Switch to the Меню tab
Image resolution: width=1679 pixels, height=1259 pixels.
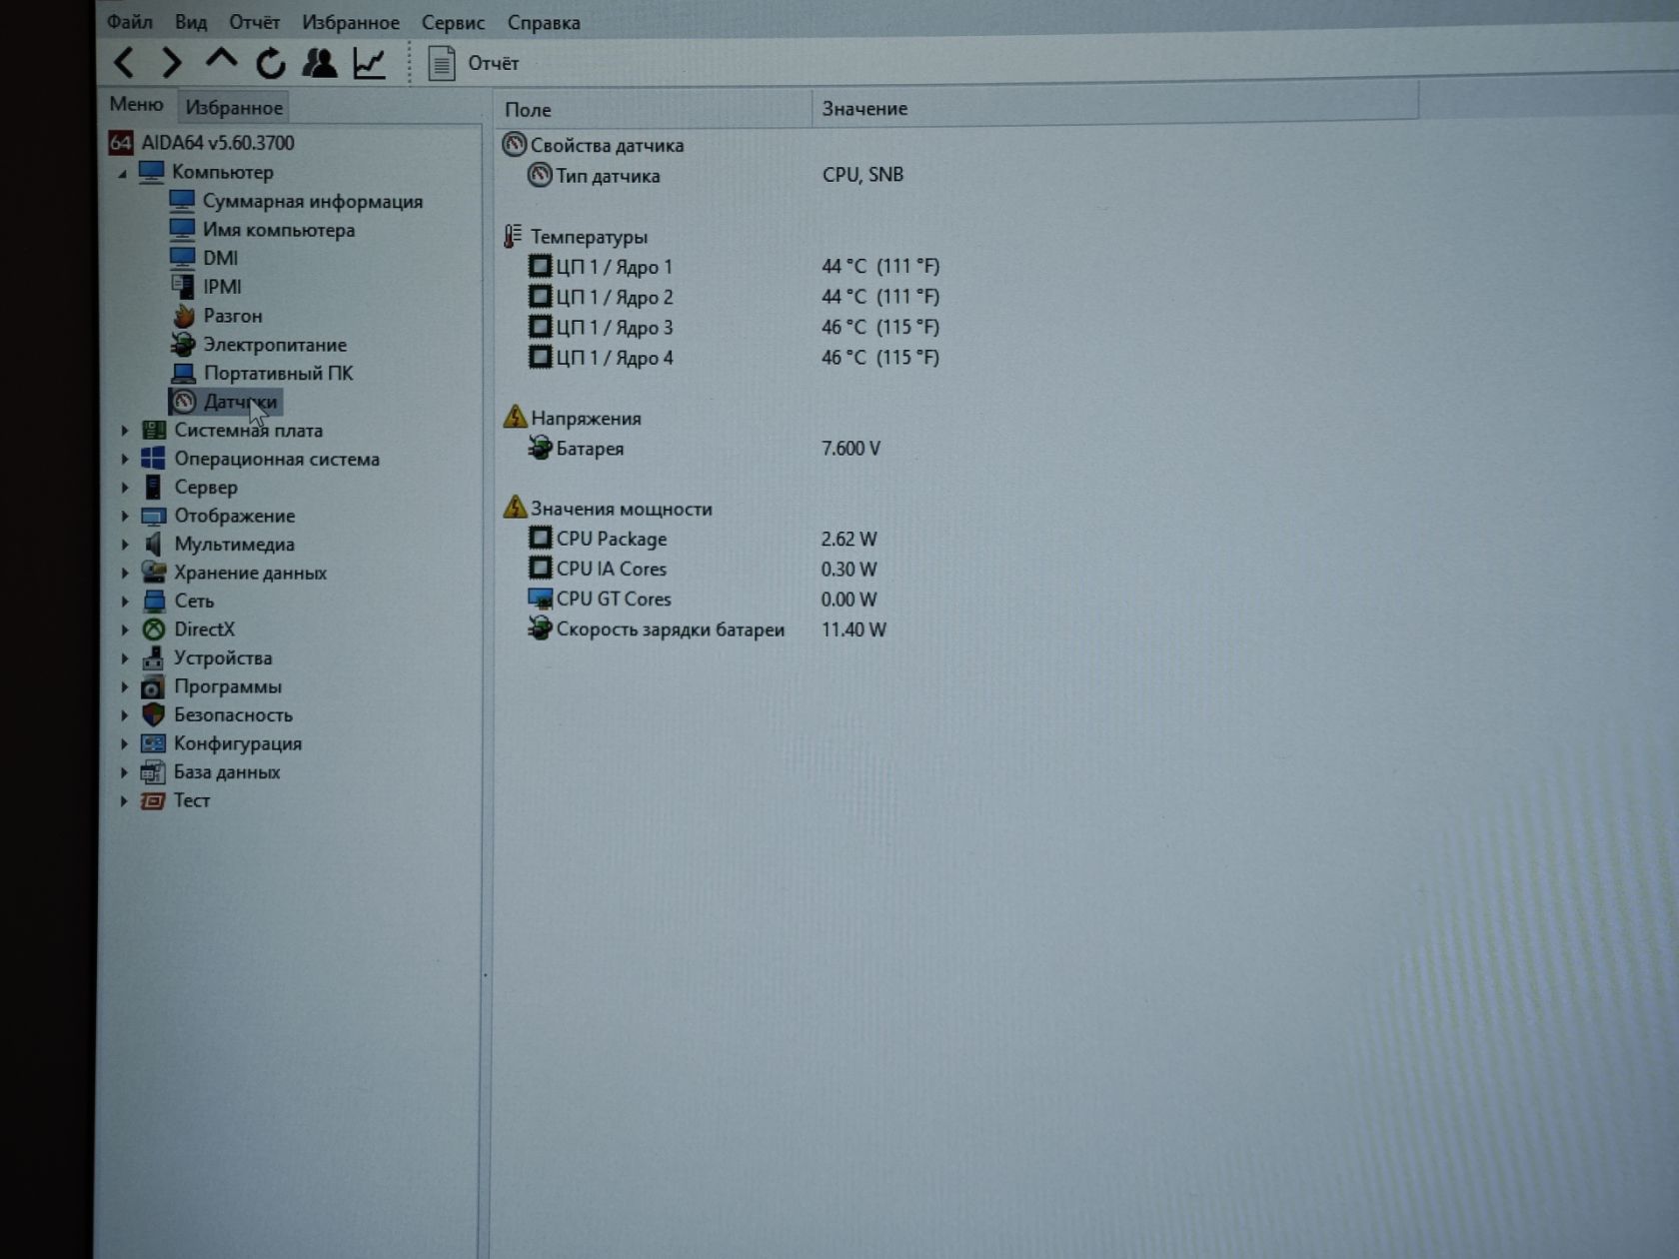click(x=136, y=104)
